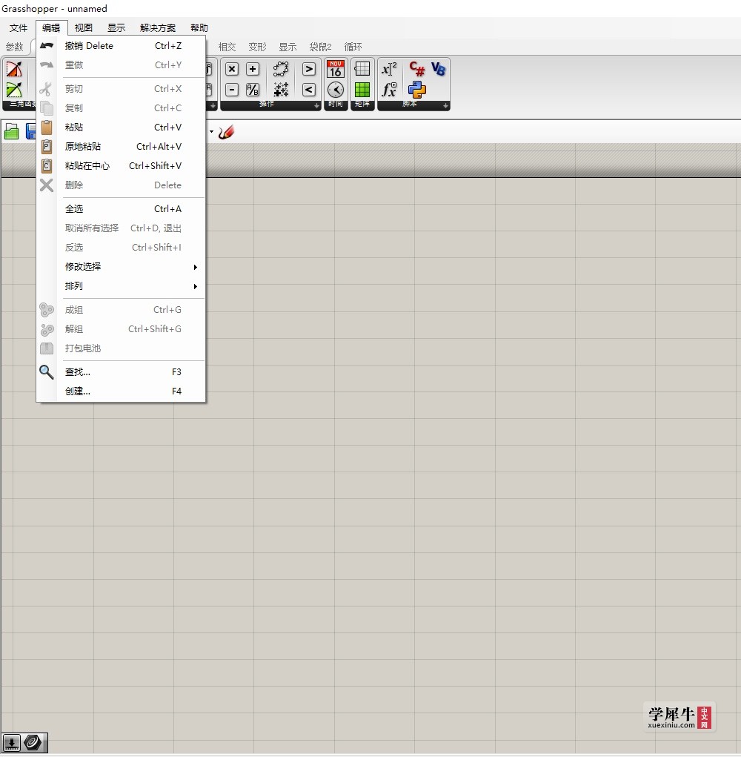
Task: Expand the 操作 panel group
Action: [316, 106]
